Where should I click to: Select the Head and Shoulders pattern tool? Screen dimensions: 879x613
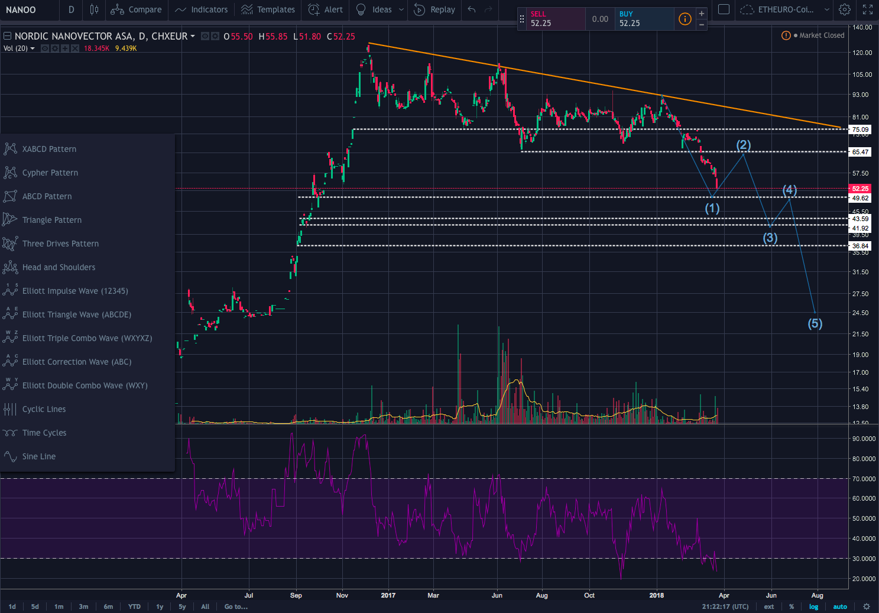click(59, 267)
